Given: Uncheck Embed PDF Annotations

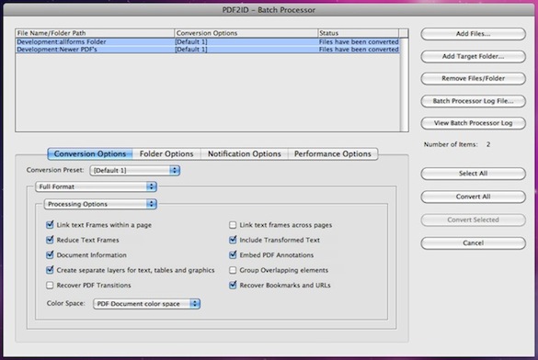Looking at the screenshot, I should click(233, 254).
